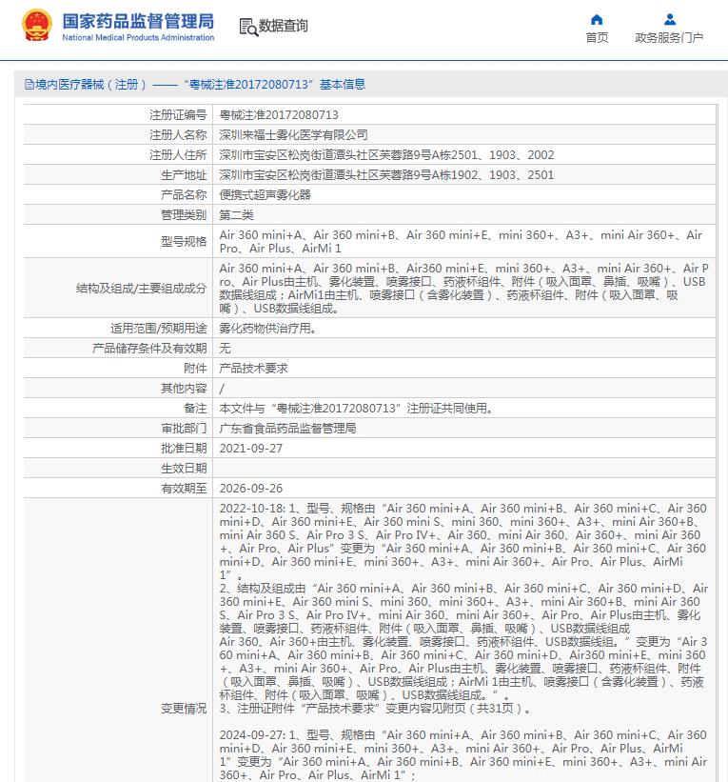Click the 2022-10-18 change record paragraph
Image resolution: width=728 pixels, height=782 pixels.
tap(463, 608)
